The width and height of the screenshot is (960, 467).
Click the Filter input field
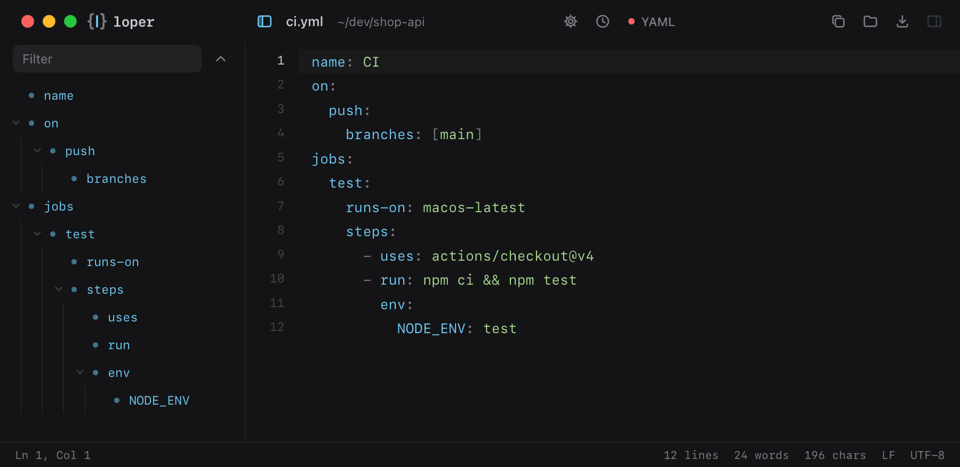coord(107,59)
